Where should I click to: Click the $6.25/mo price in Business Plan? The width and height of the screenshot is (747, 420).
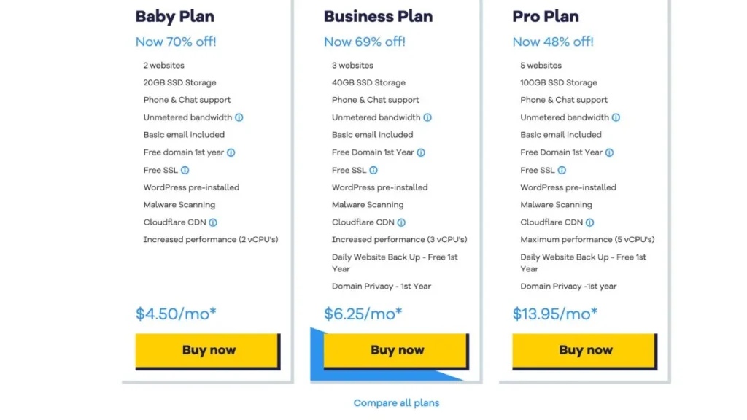pos(362,314)
